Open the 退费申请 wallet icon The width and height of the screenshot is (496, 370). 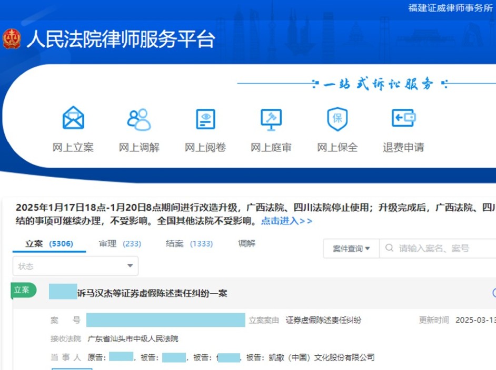(404, 118)
